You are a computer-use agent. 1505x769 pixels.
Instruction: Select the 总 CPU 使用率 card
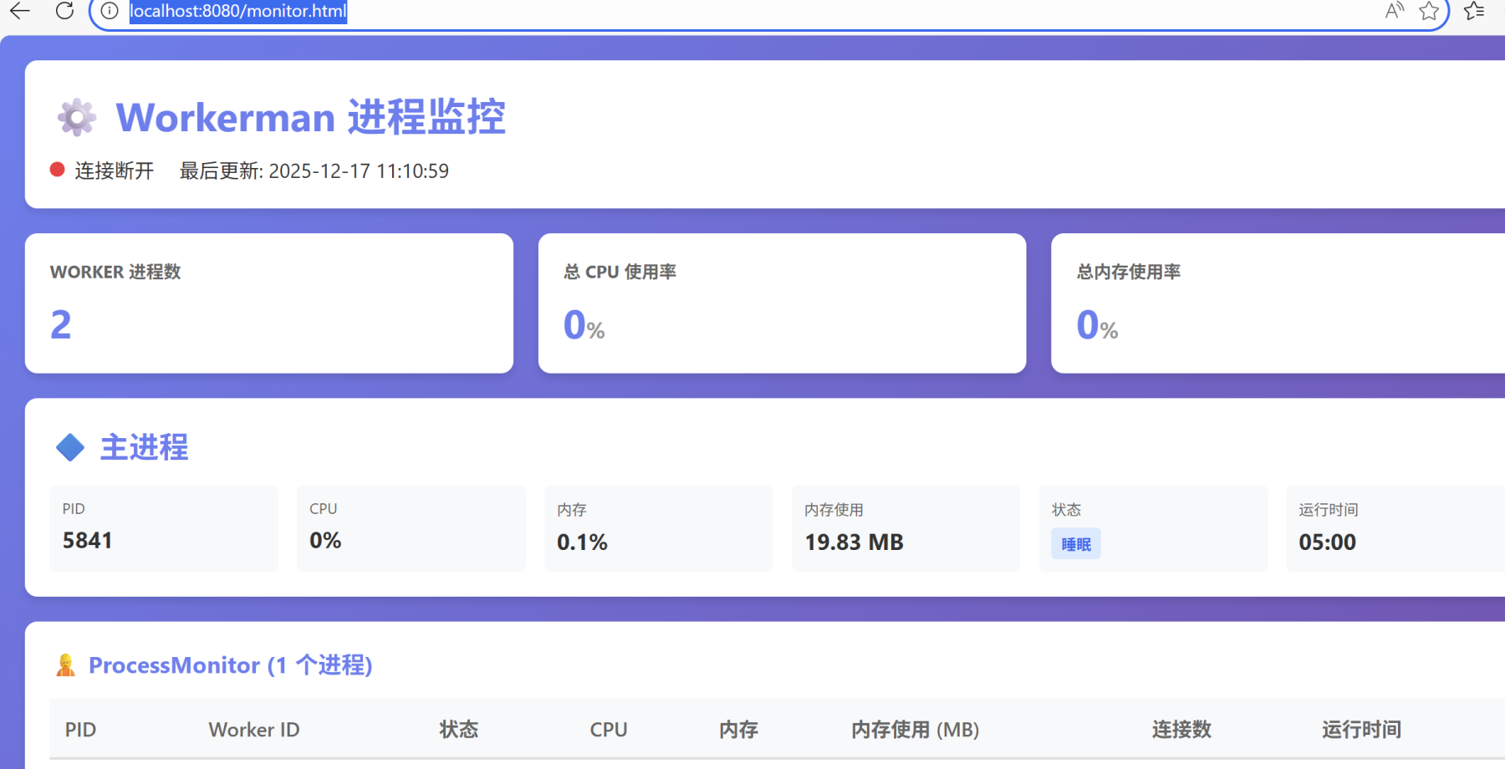tap(782, 303)
